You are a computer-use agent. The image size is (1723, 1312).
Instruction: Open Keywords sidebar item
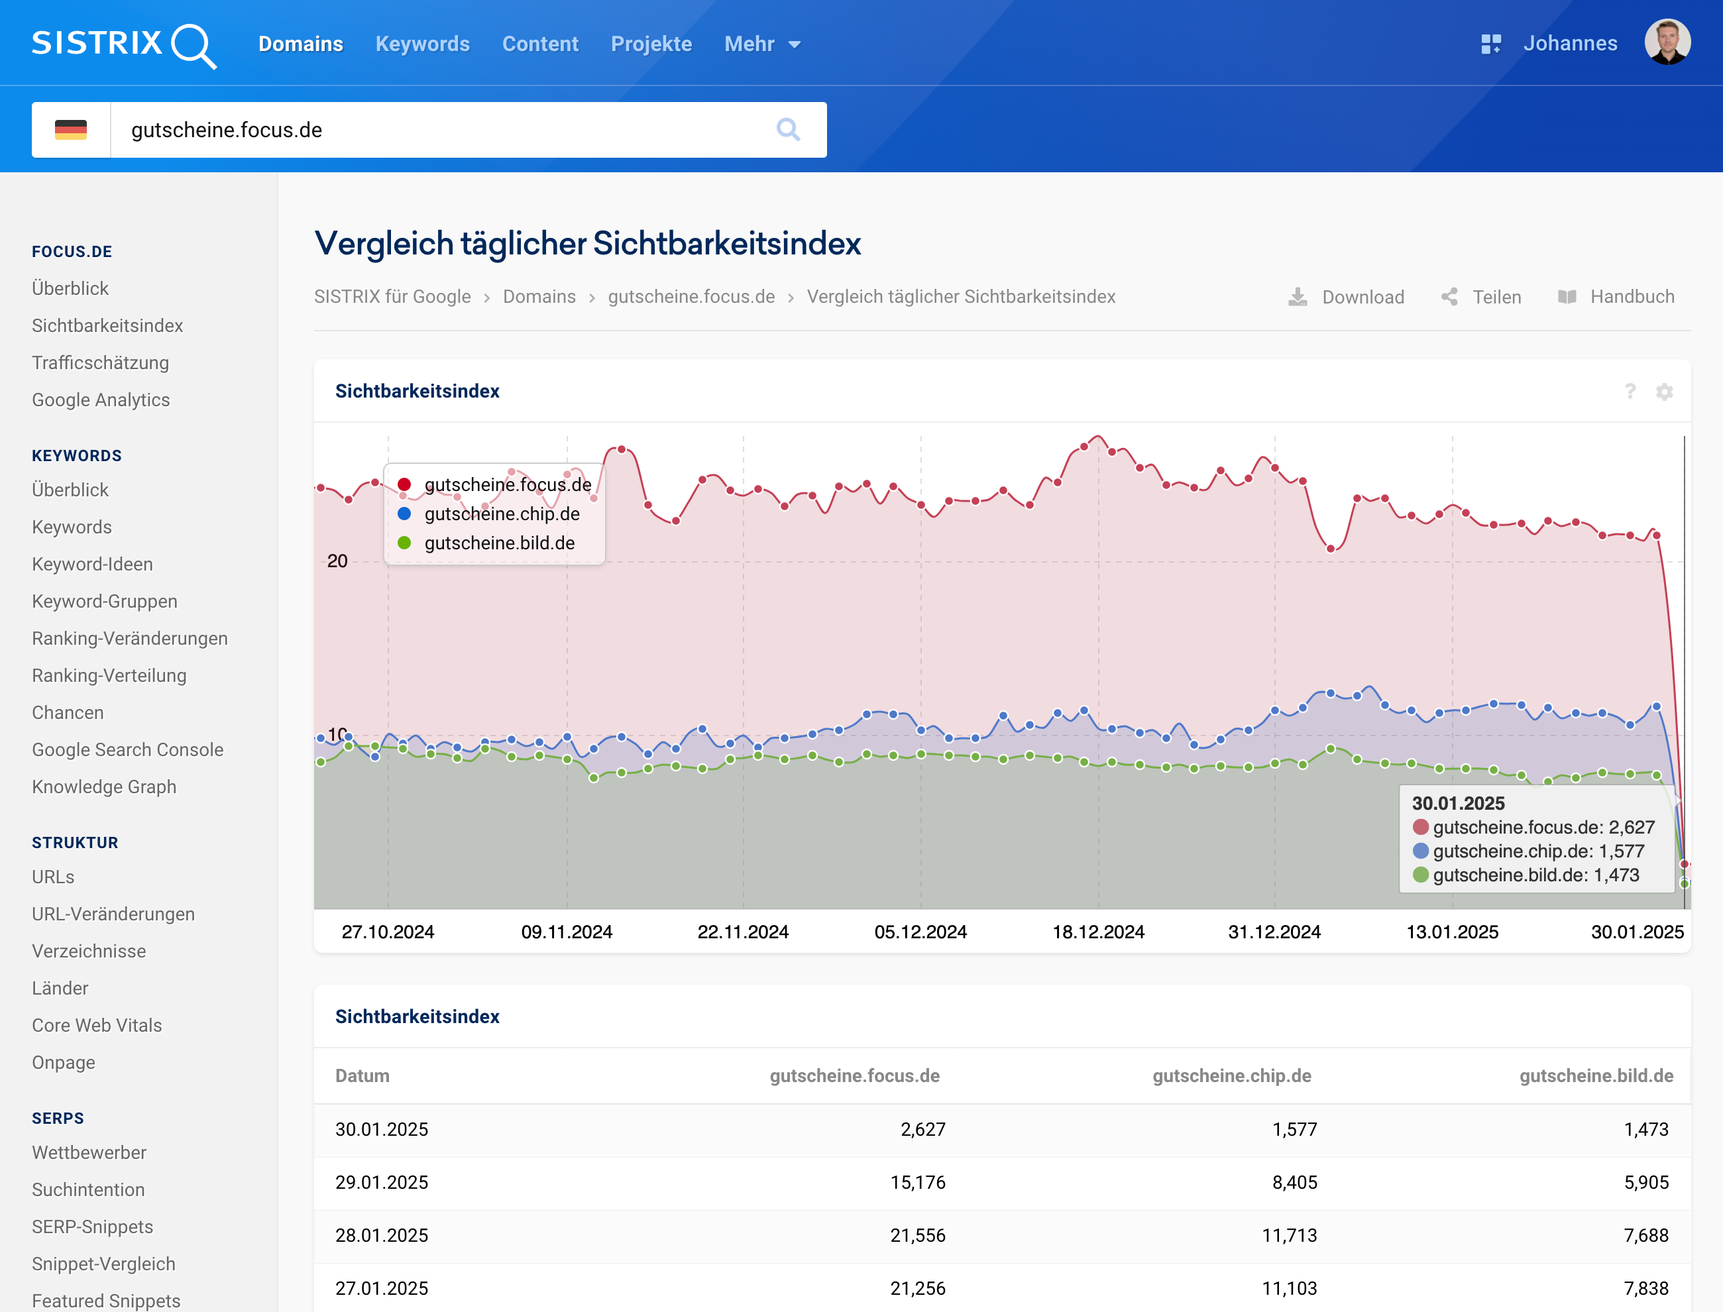pyautogui.click(x=72, y=527)
